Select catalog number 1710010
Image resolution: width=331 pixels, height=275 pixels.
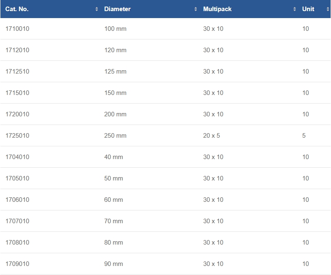pyautogui.click(x=17, y=29)
